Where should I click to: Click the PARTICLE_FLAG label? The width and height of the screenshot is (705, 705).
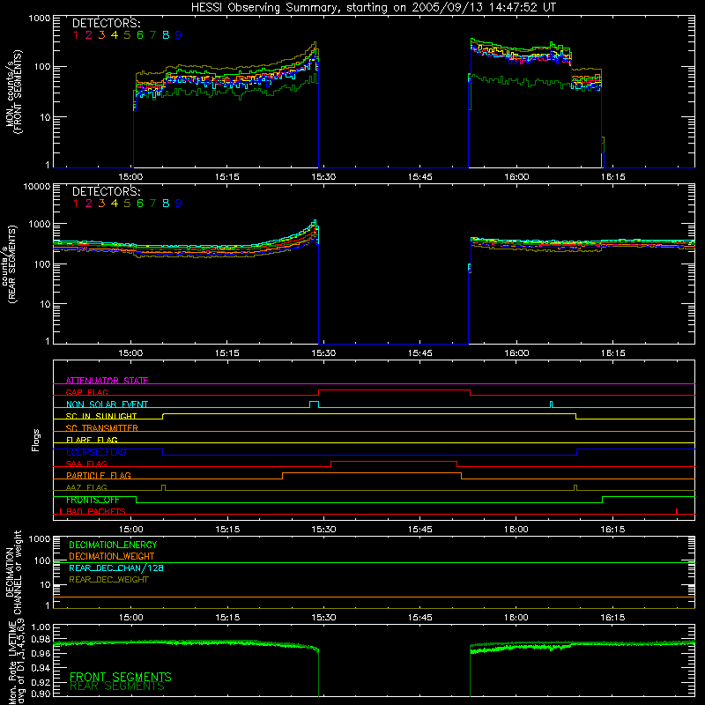coord(99,475)
